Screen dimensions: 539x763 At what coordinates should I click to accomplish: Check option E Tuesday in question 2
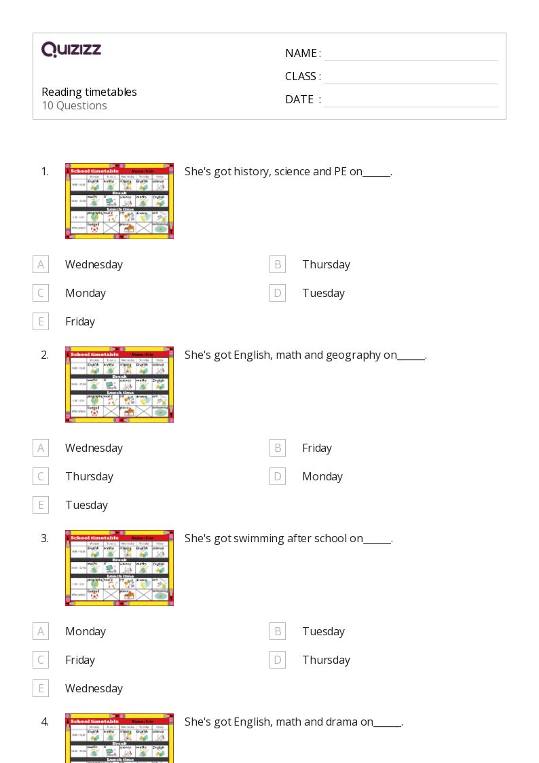click(41, 505)
